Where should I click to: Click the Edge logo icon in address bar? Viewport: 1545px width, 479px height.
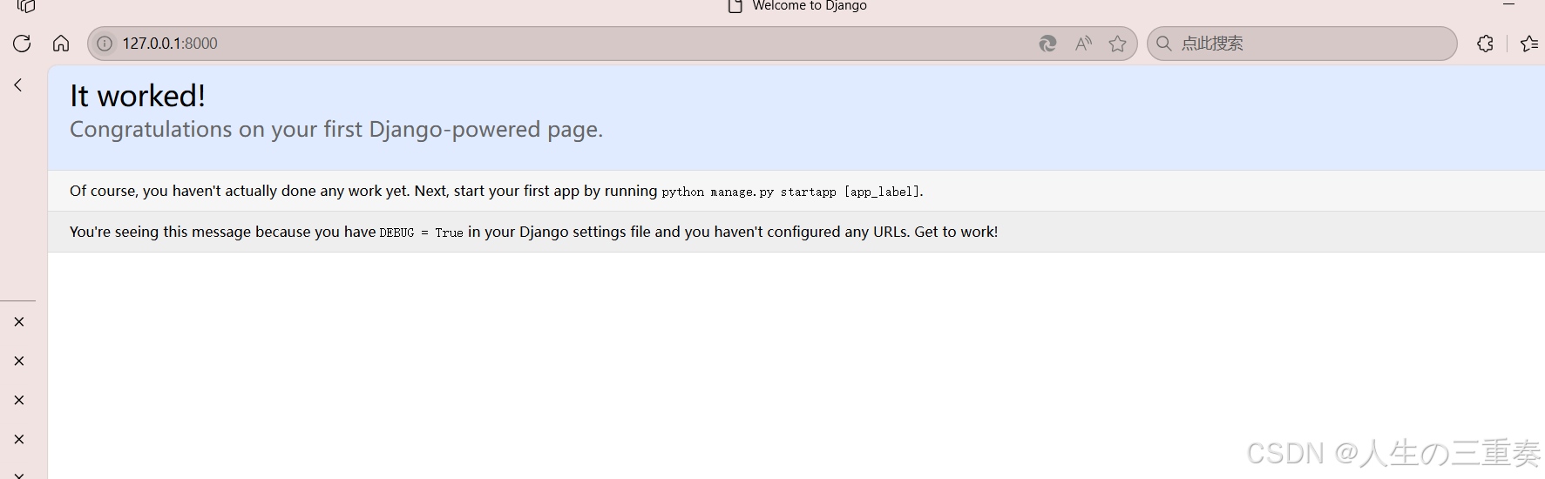[x=1047, y=44]
